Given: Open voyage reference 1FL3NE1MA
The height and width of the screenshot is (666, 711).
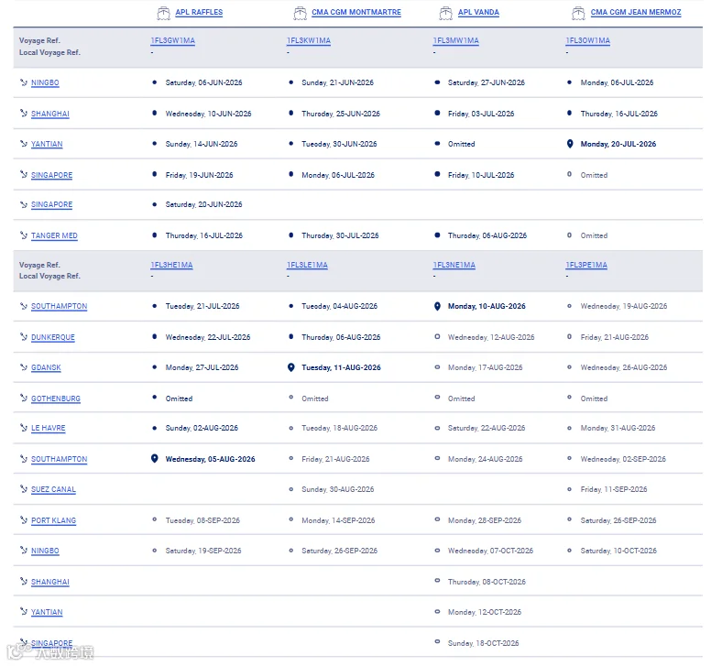Looking at the screenshot, I should click(x=454, y=265).
